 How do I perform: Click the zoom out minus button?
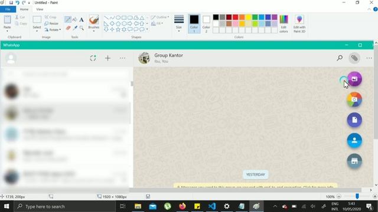[338, 196]
